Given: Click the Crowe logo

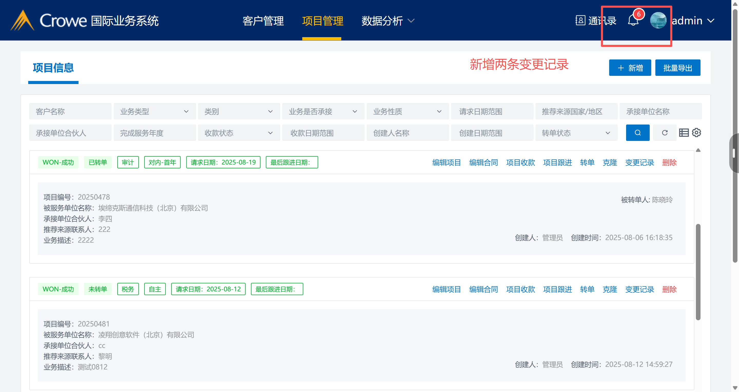Looking at the screenshot, I should 49,21.
